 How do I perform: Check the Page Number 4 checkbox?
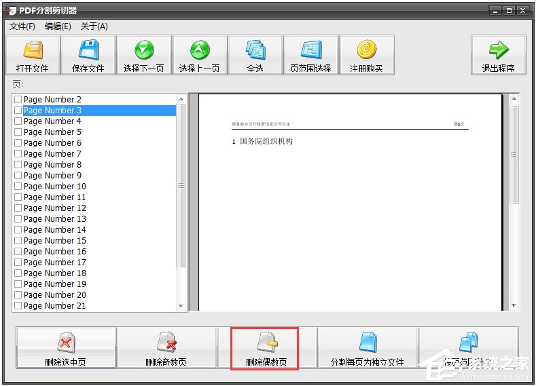[18, 121]
